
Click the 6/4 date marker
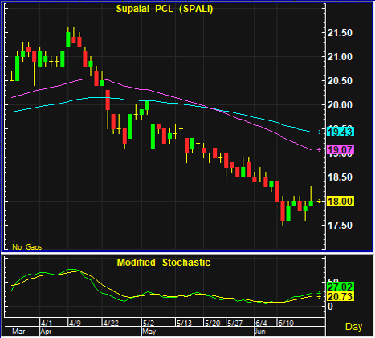[261, 323]
